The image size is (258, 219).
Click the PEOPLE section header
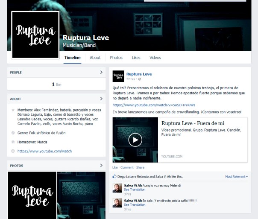(x=16, y=73)
